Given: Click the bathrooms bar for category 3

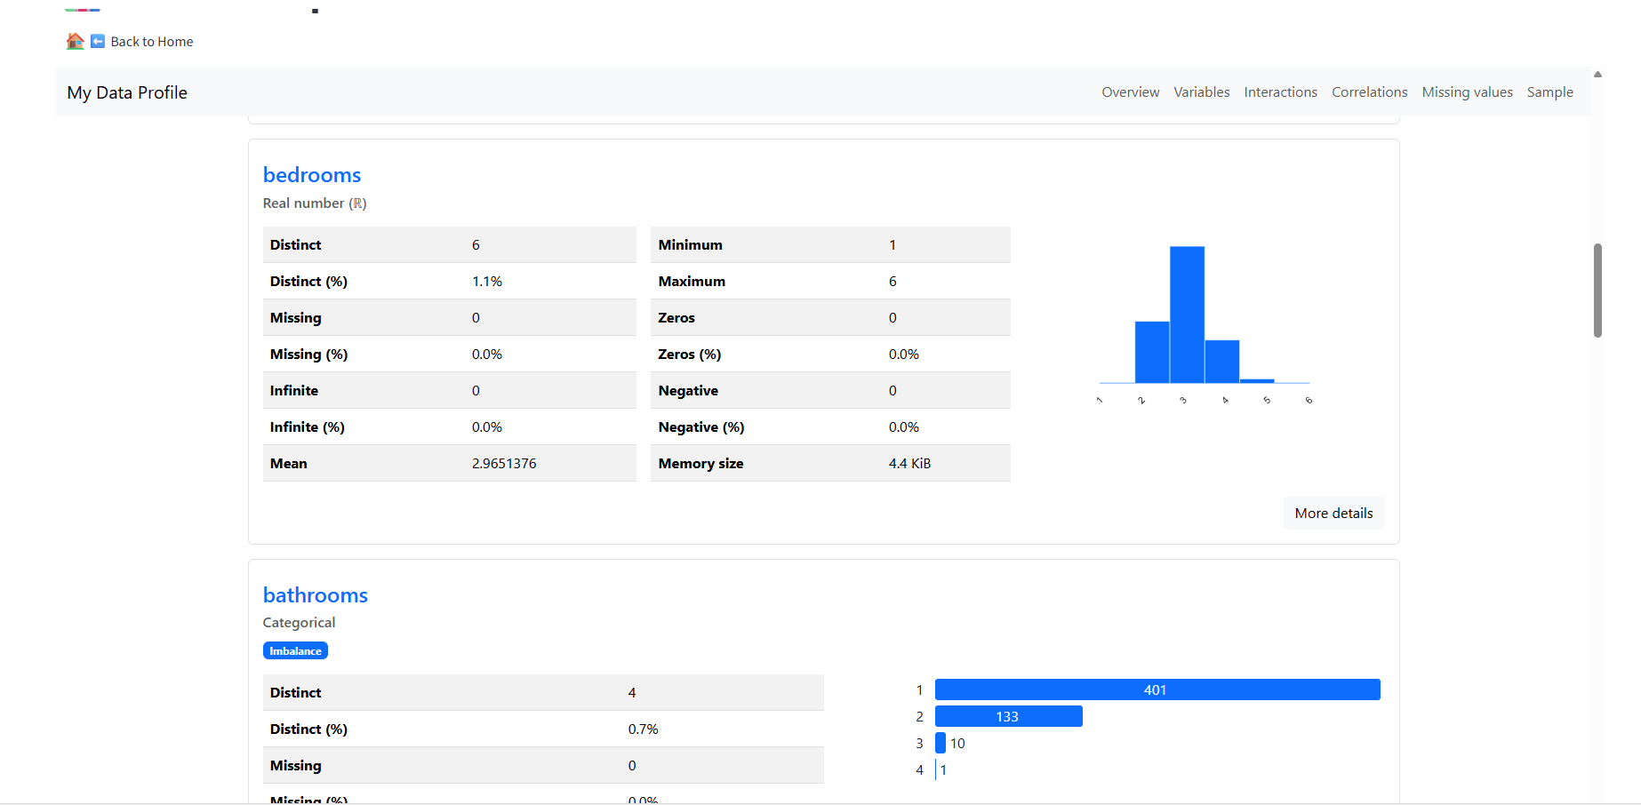Looking at the screenshot, I should pyautogui.click(x=941, y=743).
